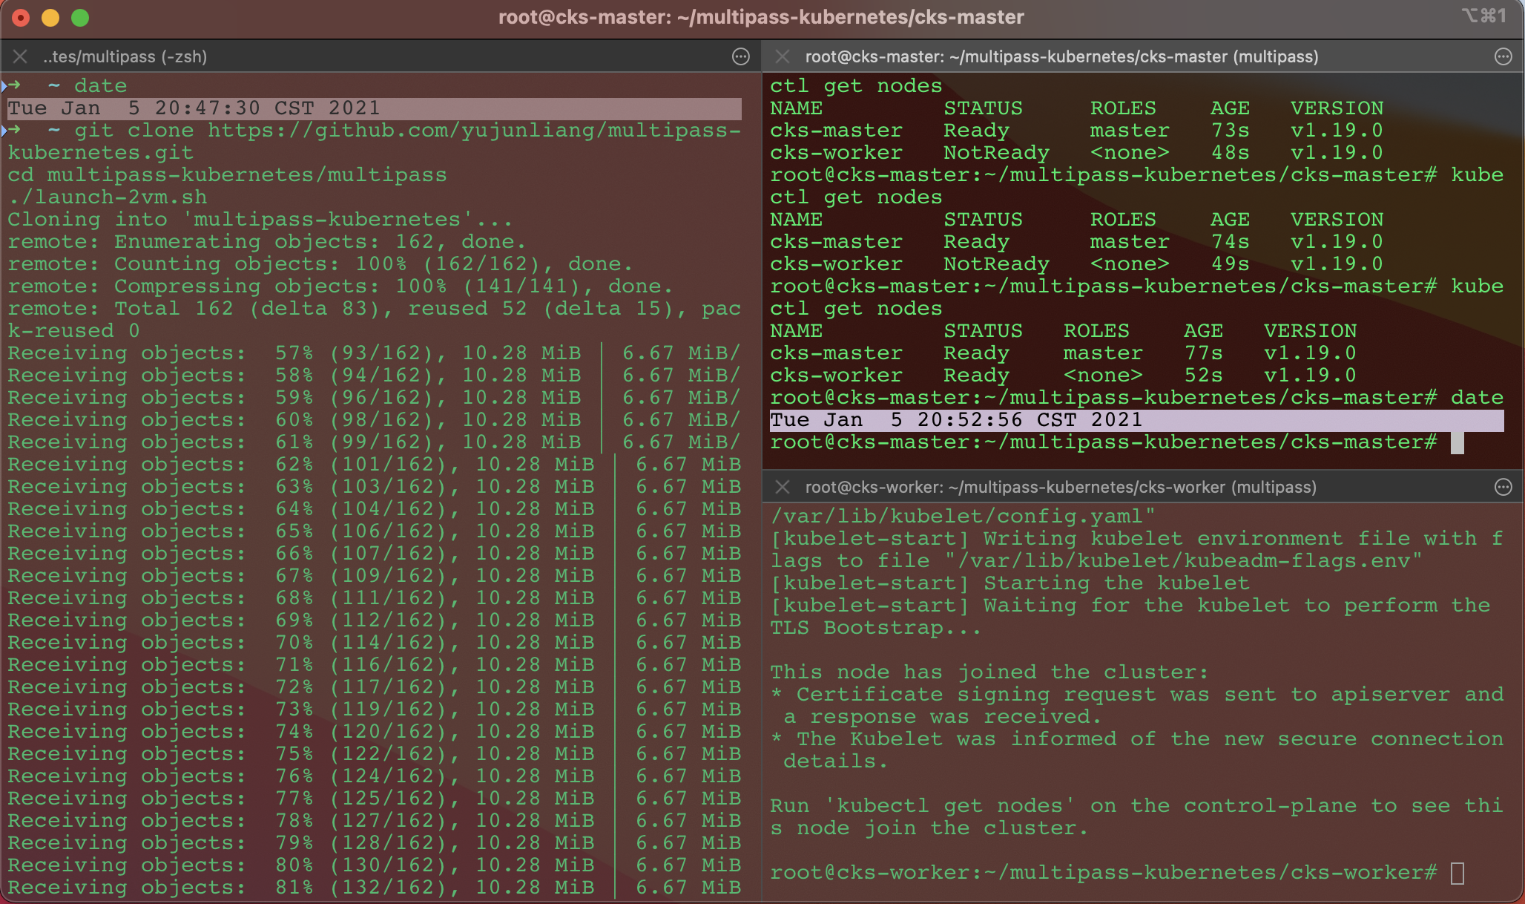Viewport: 1525px width, 904px height.
Task: Open options menu of cks-worker pane
Action: [1503, 487]
